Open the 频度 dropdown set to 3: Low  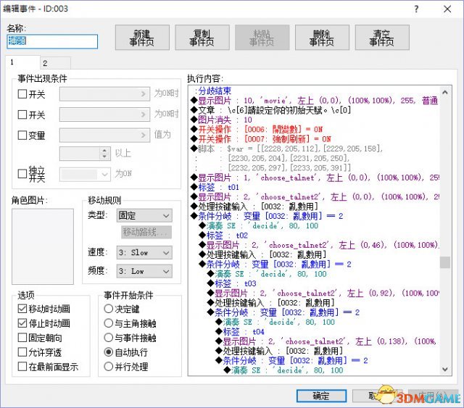(x=144, y=271)
